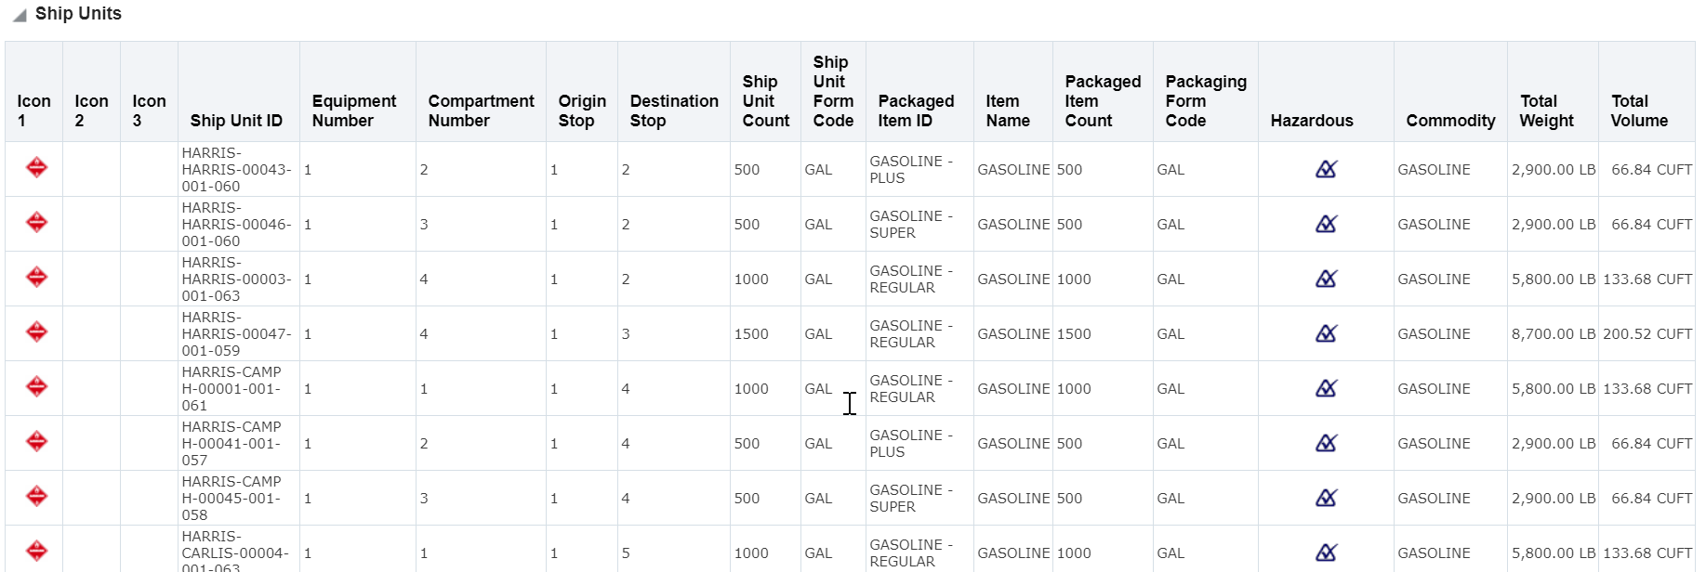This screenshot has height=572, width=1706.
Task: Click the Total Weight column header
Action: click(x=1546, y=111)
